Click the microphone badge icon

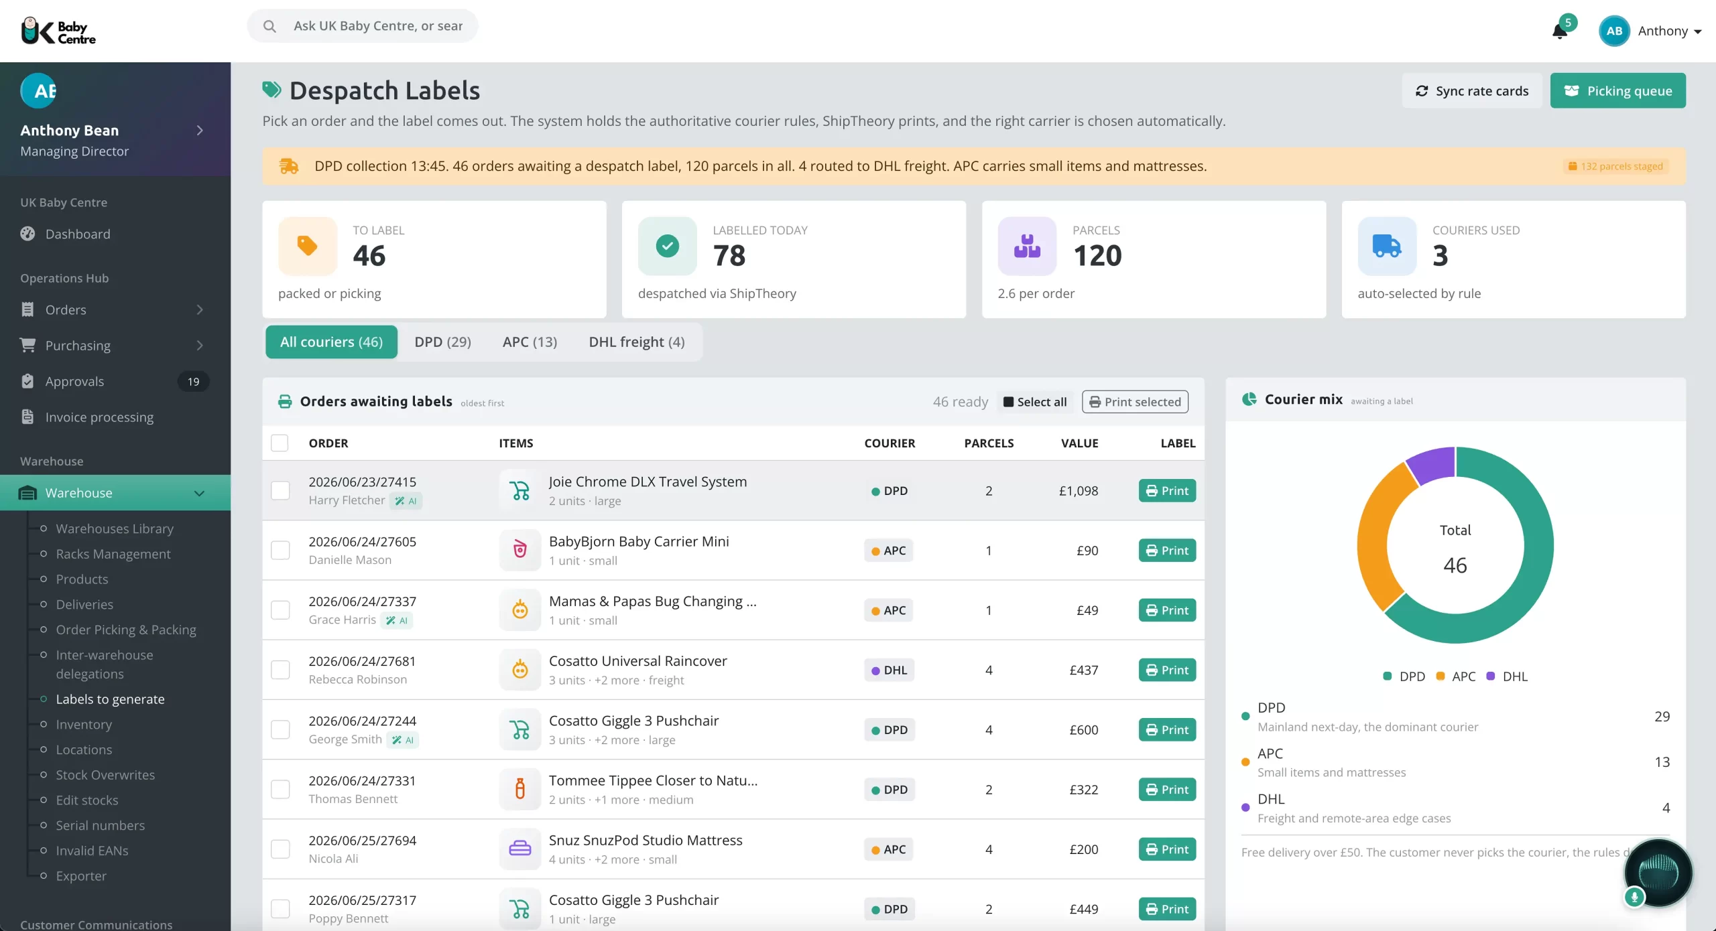click(x=1634, y=897)
